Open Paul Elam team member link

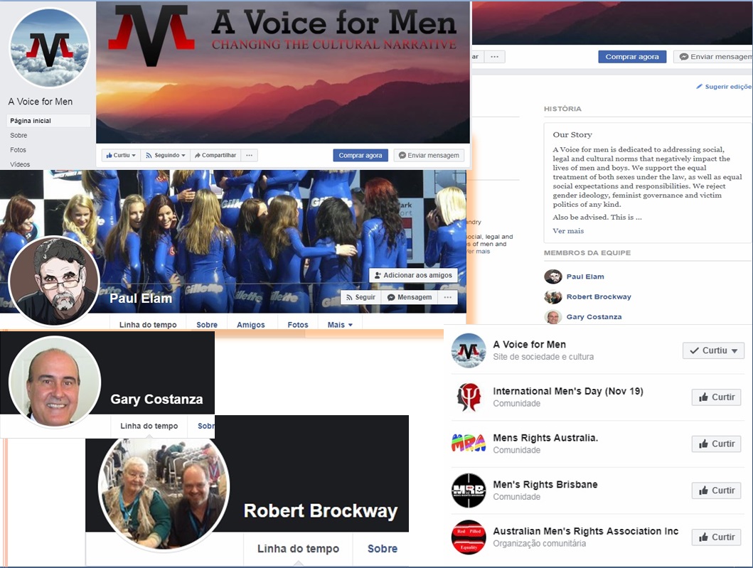tap(585, 277)
